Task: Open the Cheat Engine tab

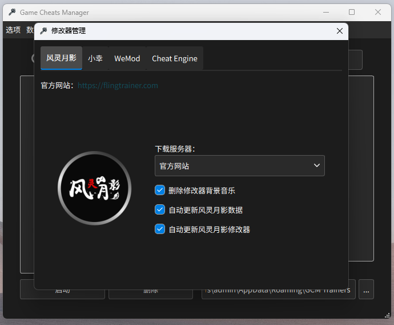Action: pos(175,58)
